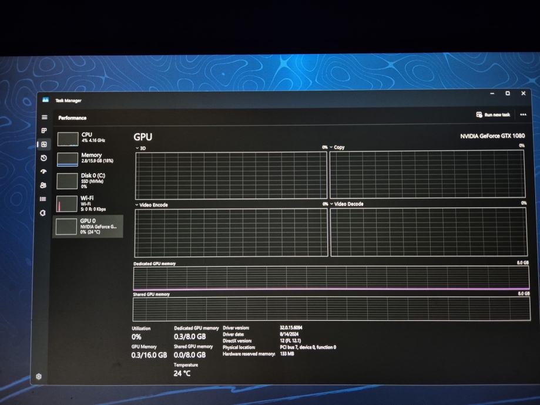The width and height of the screenshot is (540, 405).
Task: Open the Users page icon
Action: (43, 185)
